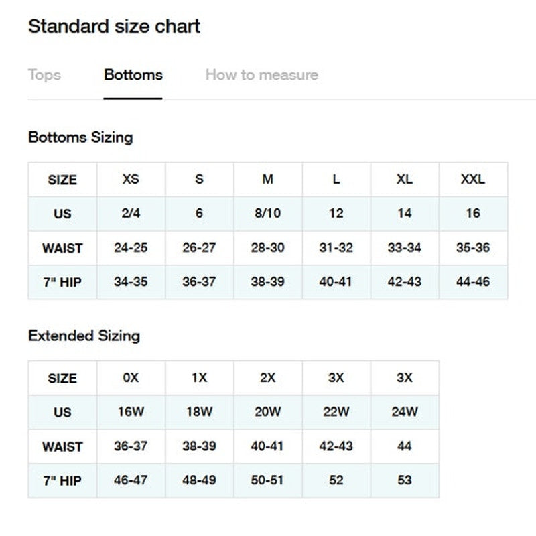The width and height of the screenshot is (536, 536).
Task: Select the 18W US size cell
Action: pos(200,412)
